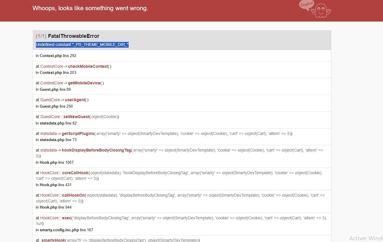The image size is (383, 242).
Task: Click the hookDisplayBeforeBodyClosingTag method name
Action: [97, 150]
